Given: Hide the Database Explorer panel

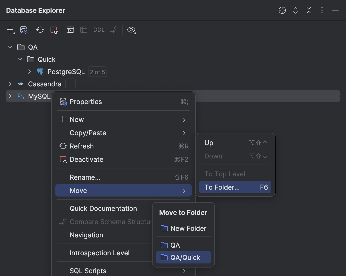Looking at the screenshot, I should (x=335, y=10).
